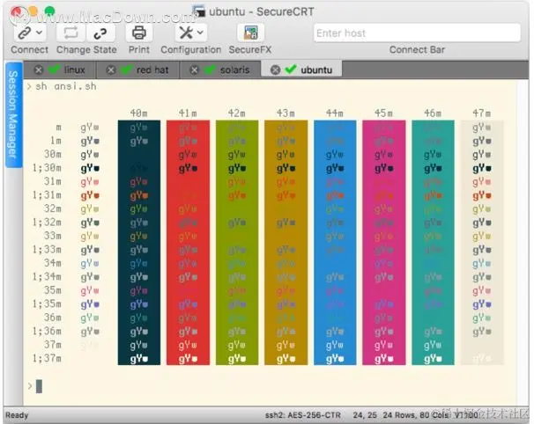Click the 24, 25 cursor position status

(x=365, y=415)
